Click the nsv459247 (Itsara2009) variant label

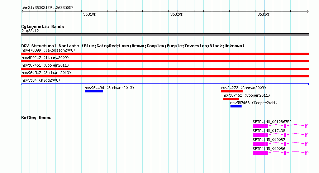(45, 58)
